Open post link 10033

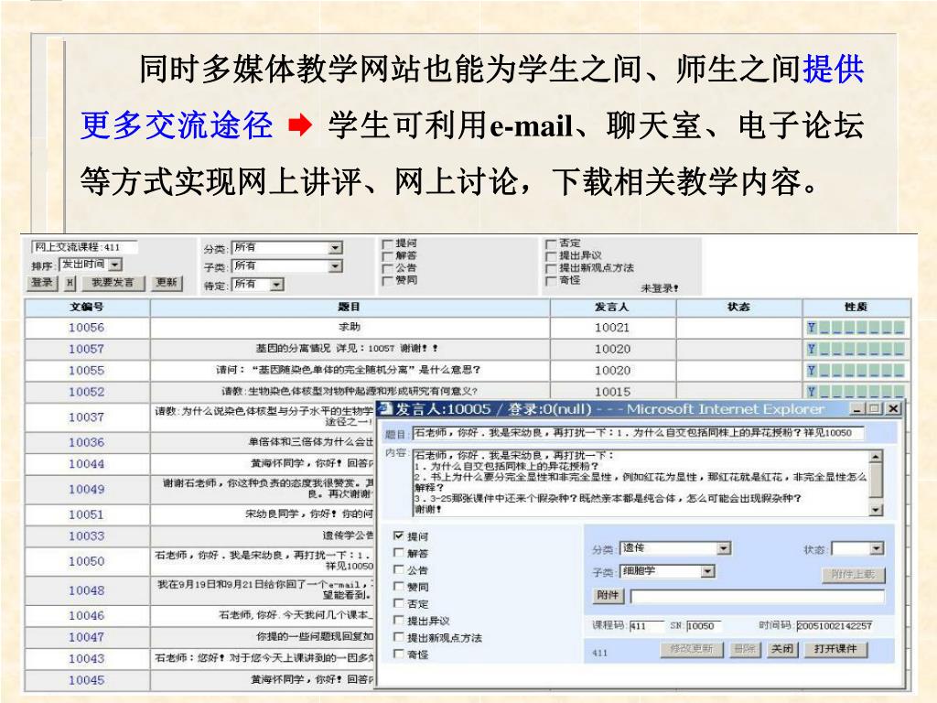point(87,536)
